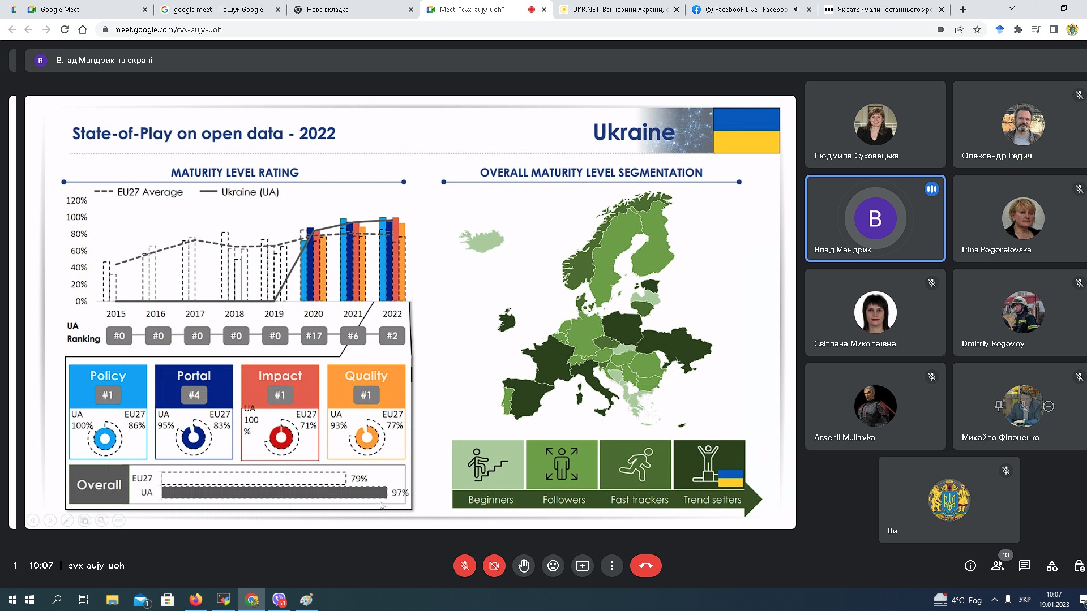Image resolution: width=1087 pixels, height=611 pixels.
Task: Open chat with everyone
Action: [1024, 566]
